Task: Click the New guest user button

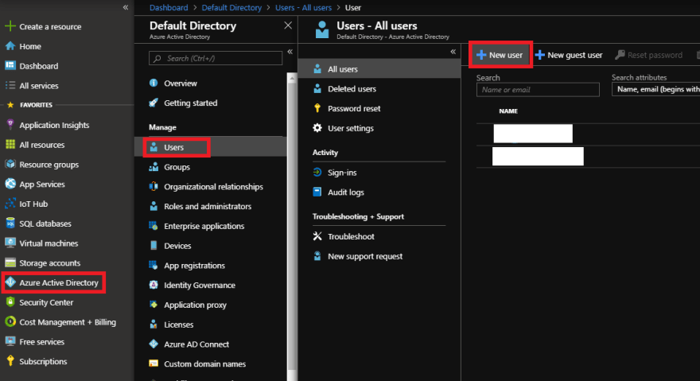Action: pos(568,55)
